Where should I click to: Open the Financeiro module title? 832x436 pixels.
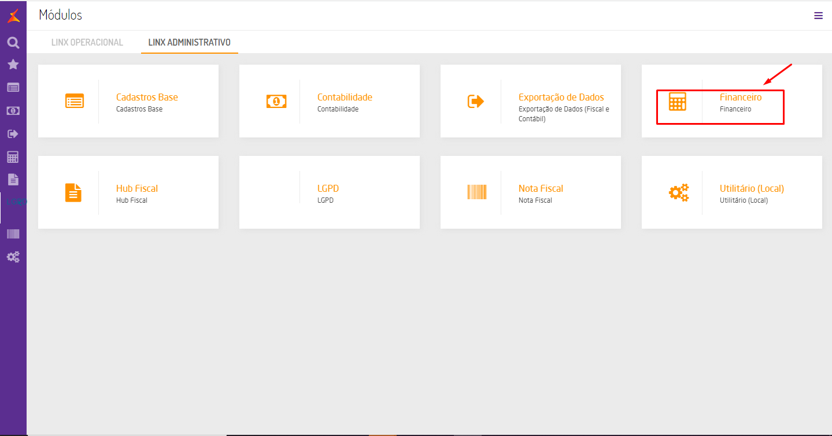click(741, 97)
